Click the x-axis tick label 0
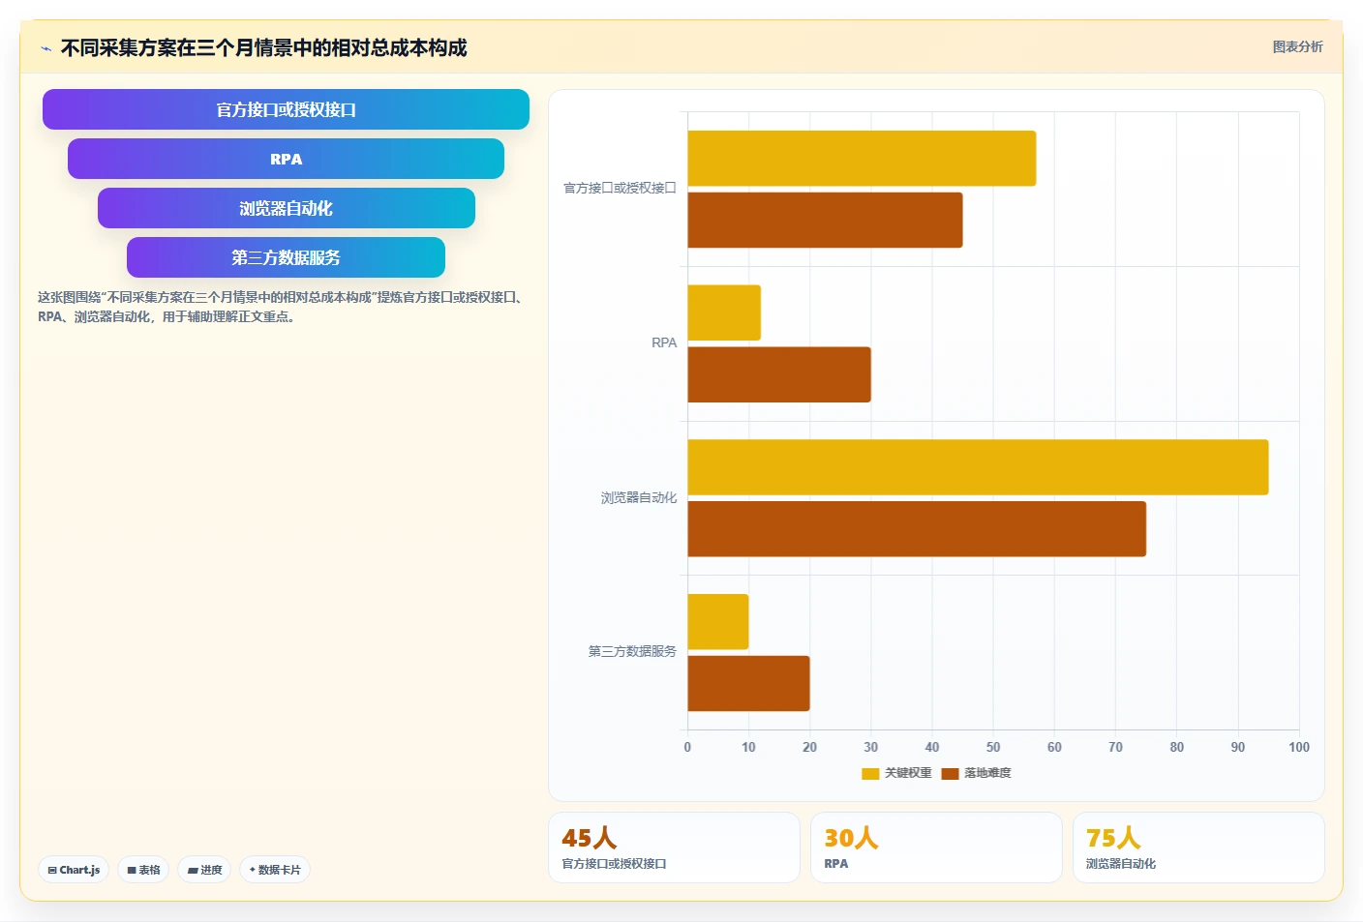 687,747
